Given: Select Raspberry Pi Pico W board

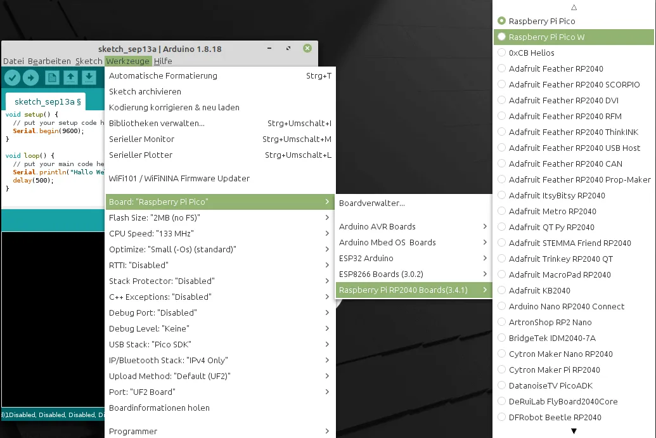Looking at the screenshot, I should click(546, 37).
